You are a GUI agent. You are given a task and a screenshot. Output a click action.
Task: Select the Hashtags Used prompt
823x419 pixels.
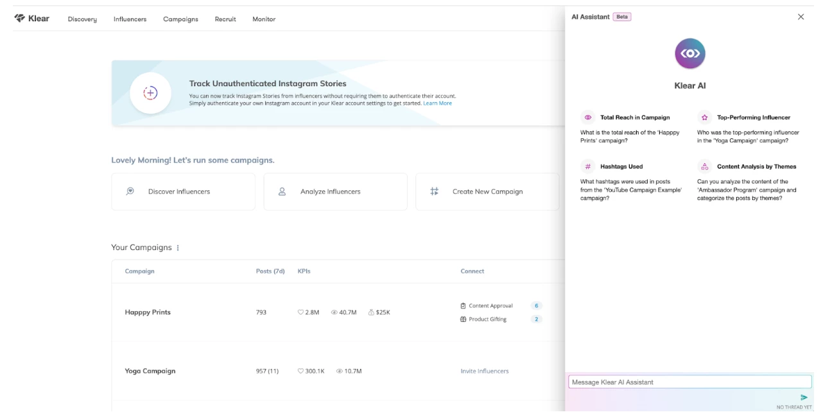click(x=631, y=182)
